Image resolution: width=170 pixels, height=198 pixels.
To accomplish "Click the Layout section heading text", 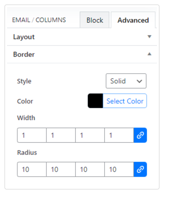I will click(24, 37).
